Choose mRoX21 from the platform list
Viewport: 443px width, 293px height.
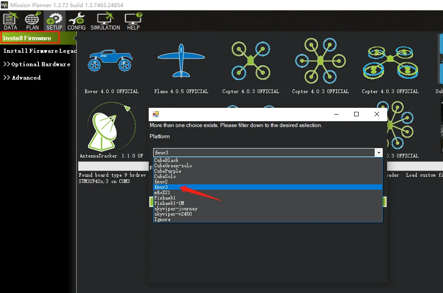coord(268,192)
